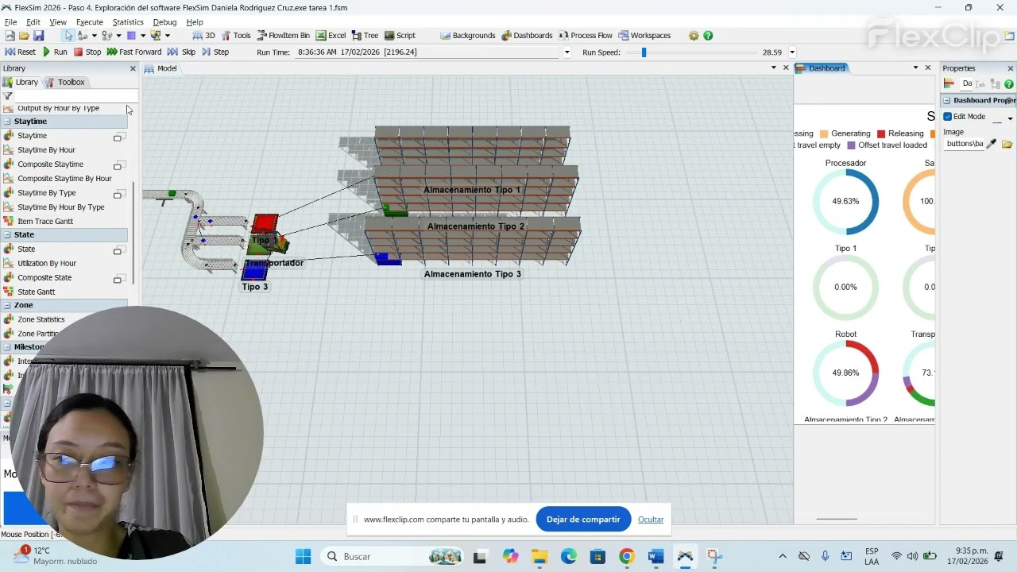Viewport: 1017px width, 572px height.
Task: Click Dejar de compartir button
Action: [x=583, y=520]
